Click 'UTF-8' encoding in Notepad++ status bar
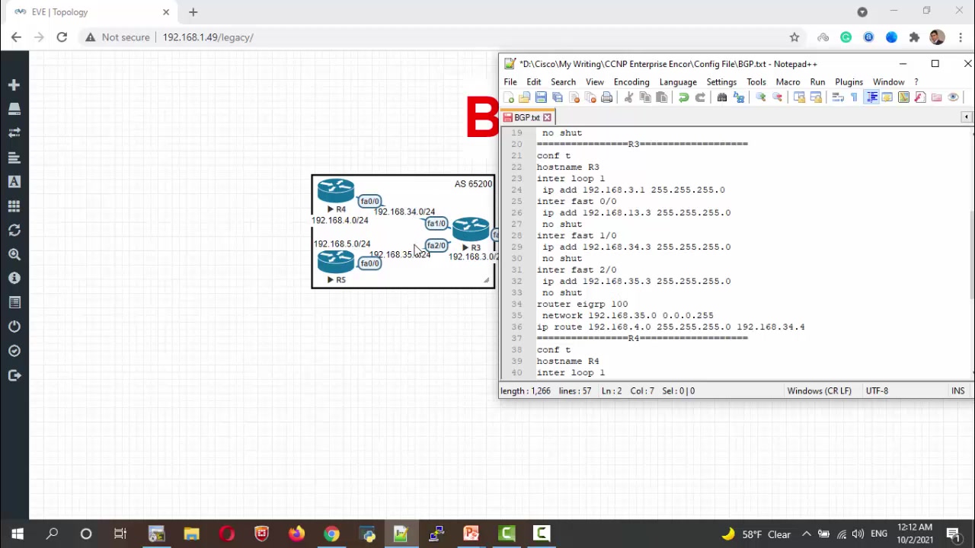The height and width of the screenshot is (548, 975). (877, 391)
